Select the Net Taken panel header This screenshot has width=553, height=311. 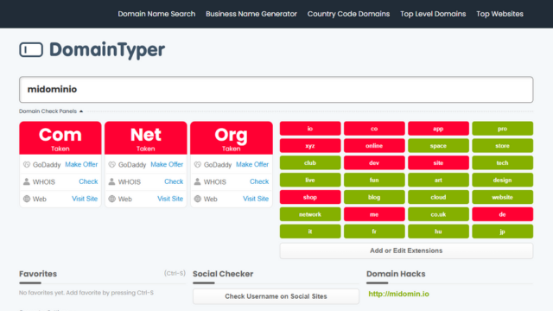click(x=146, y=138)
